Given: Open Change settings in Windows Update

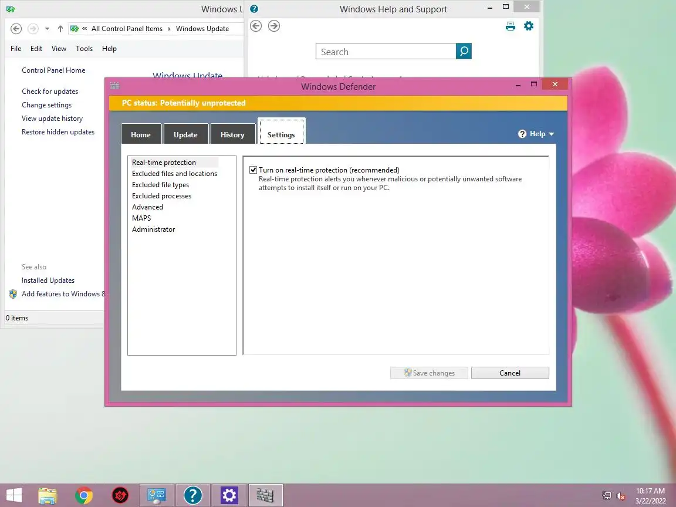Looking at the screenshot, I should click(x=46, y=105).
